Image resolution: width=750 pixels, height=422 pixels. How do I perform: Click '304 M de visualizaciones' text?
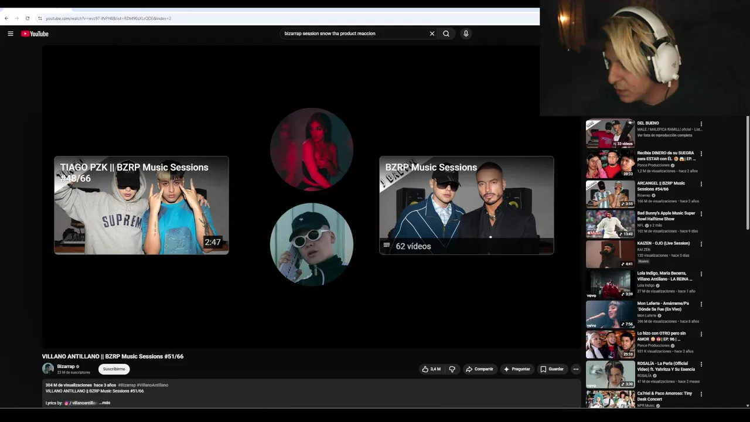click(x=69, y=385)
